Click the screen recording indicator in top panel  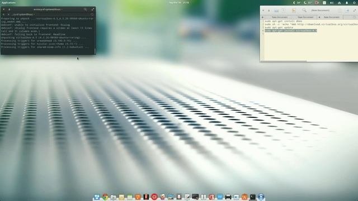click(x=317, y=3)
